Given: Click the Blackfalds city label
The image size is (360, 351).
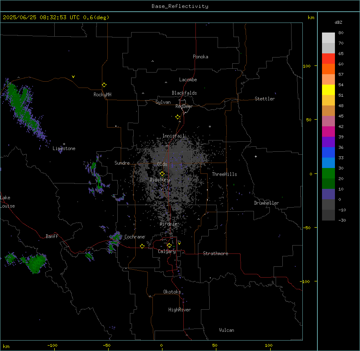Looking at the screenshot, I should 184,93.
